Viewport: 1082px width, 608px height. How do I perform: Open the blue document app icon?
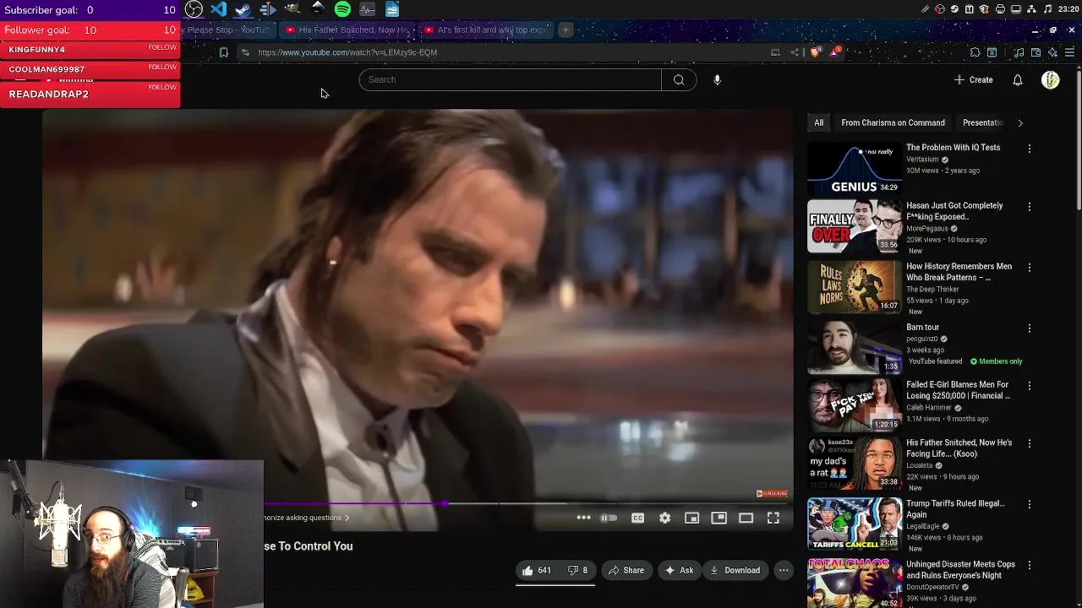coord(392,9)
